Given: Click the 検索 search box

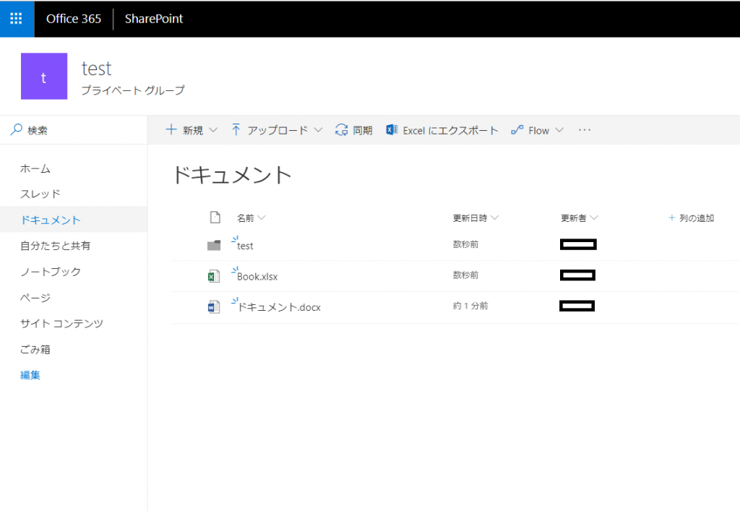Looking at the screenshot, I should click(74, 130).
